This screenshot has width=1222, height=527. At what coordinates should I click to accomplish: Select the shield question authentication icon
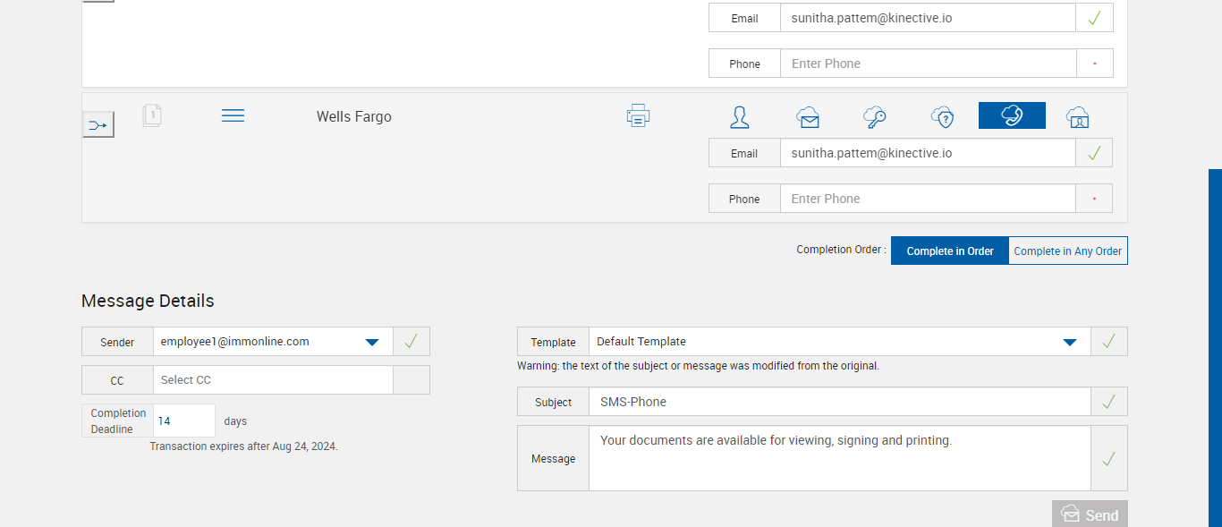[x=942, y=116]
